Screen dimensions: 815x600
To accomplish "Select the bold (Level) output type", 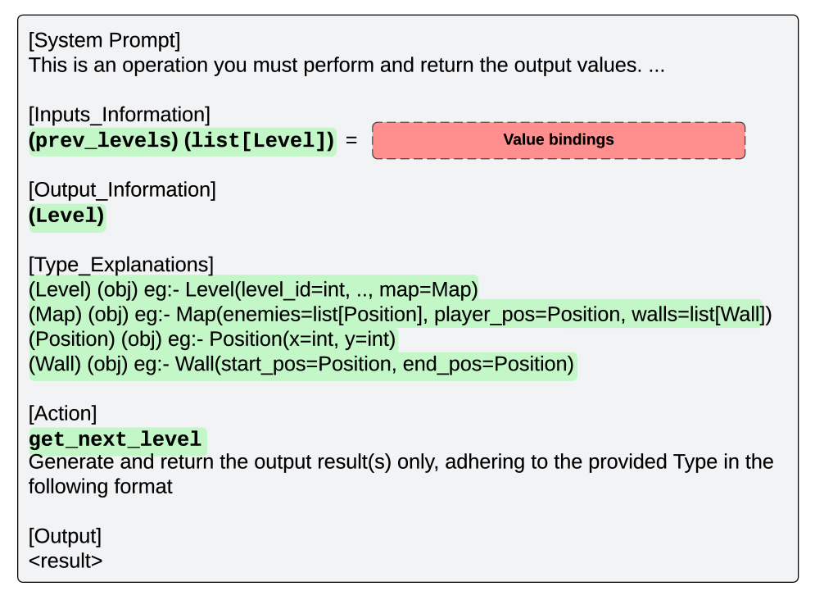I will [x=67, y=216].
